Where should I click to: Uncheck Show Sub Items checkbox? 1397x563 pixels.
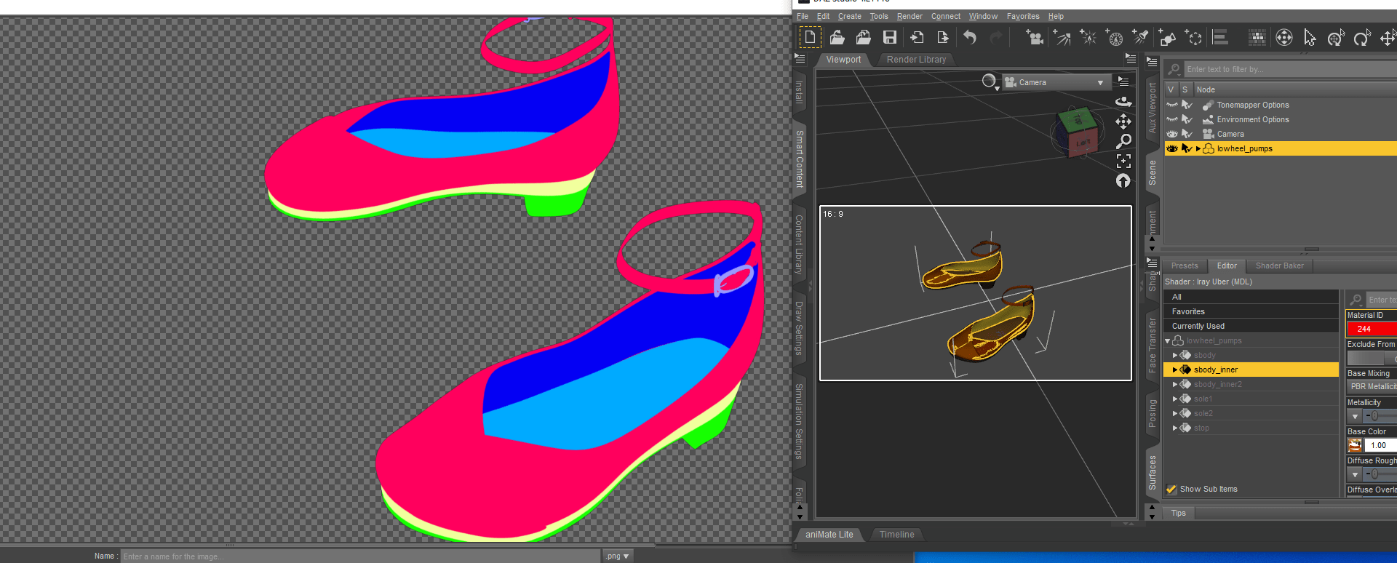(1171, 490)
